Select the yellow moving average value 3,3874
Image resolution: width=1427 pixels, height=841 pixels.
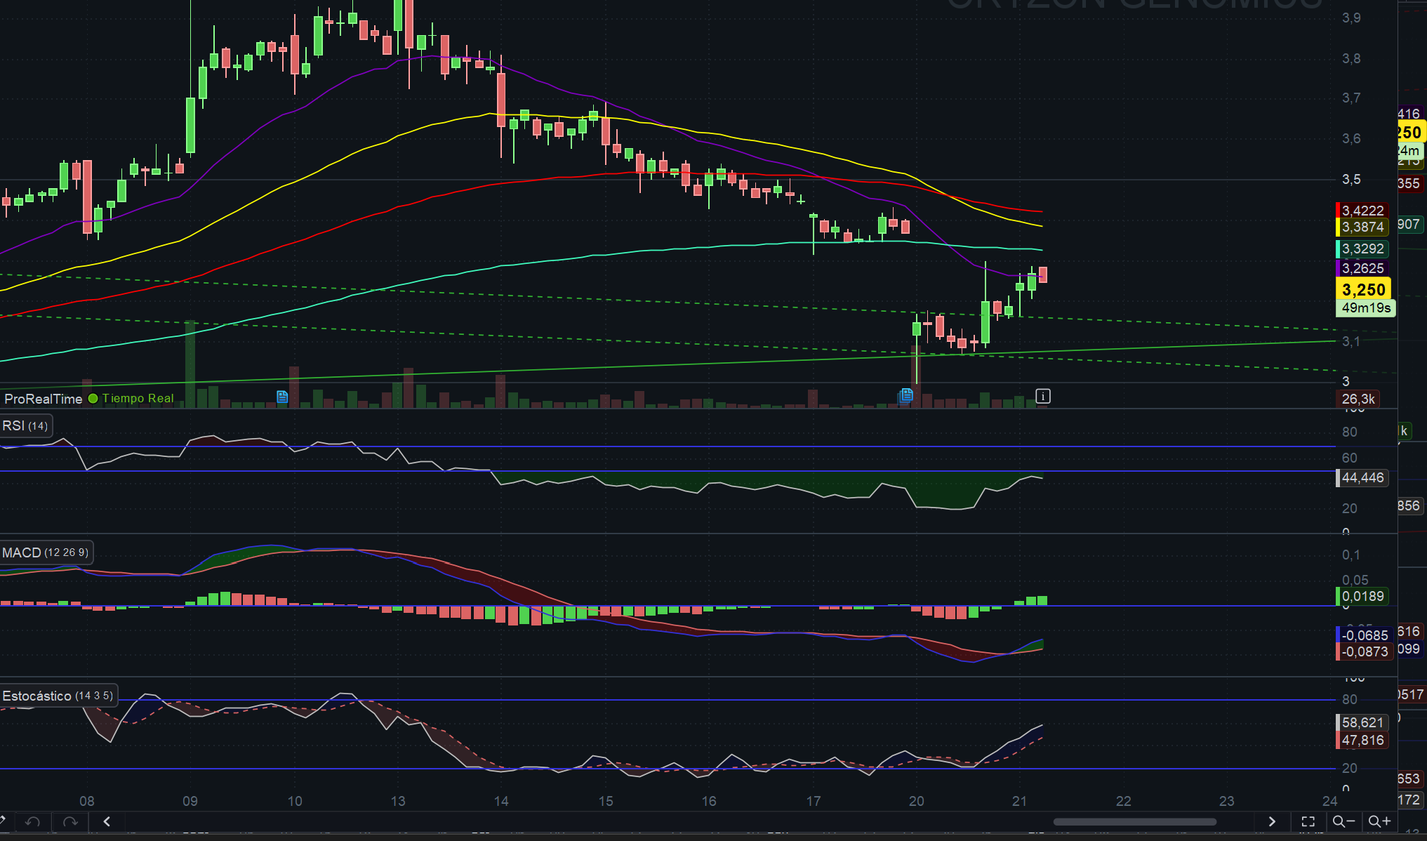(x=1362, y=227)
